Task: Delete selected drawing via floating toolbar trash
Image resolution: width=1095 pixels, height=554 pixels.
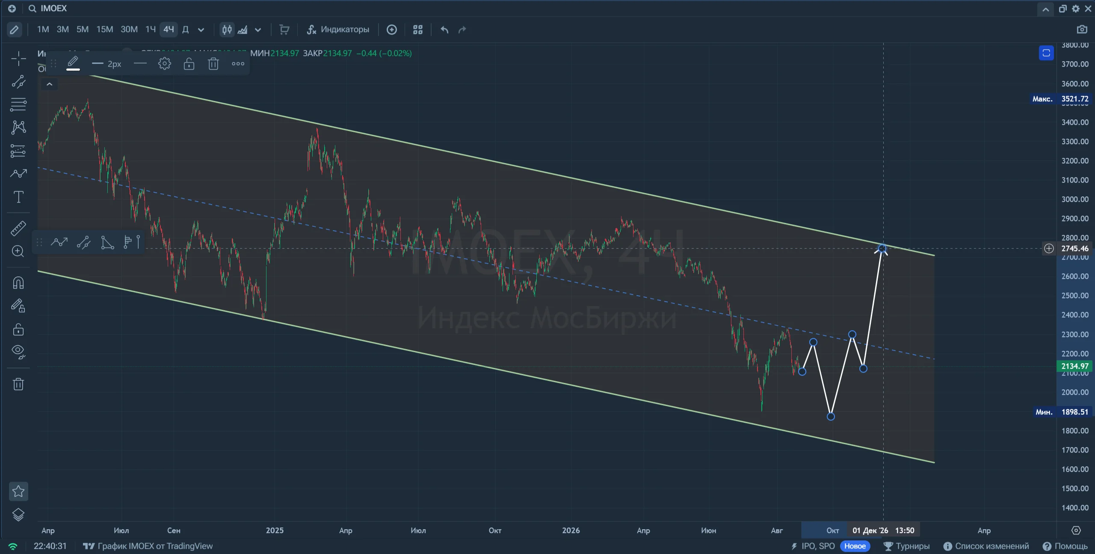Action: [x=213, y=64]
